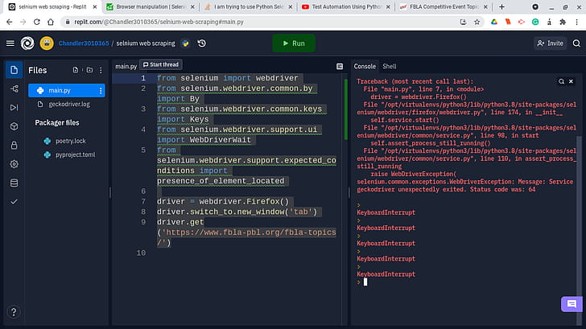This screenshot has width=586, height=329.
Task: Open main.py file options menu
Action: tap(101, 91)
